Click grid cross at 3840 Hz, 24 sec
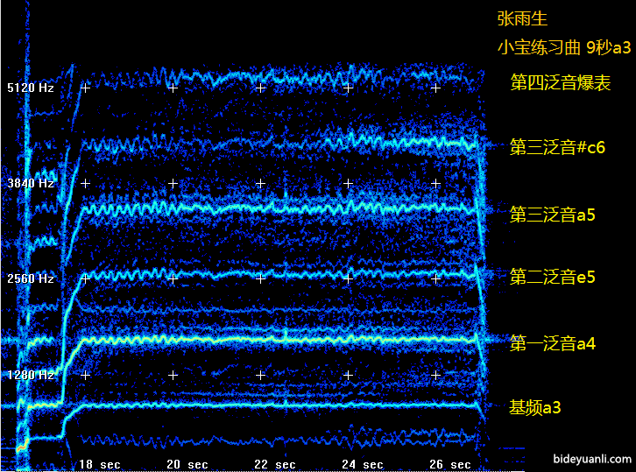 [348, 183]
